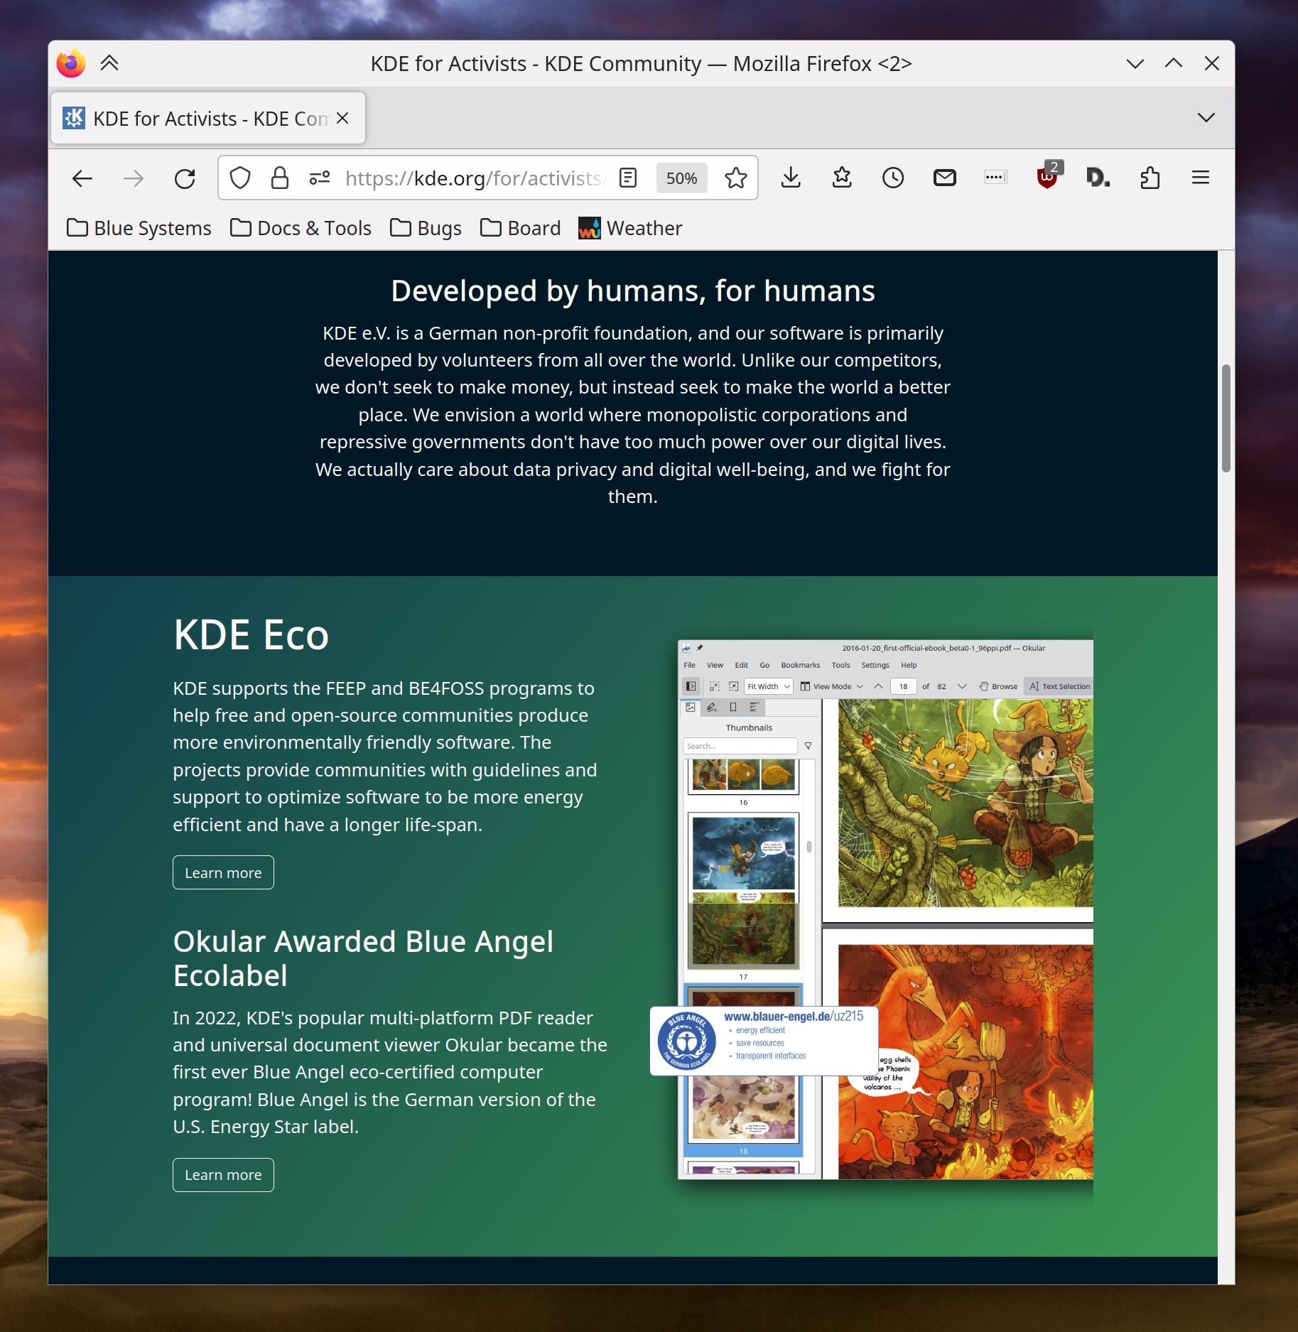Image resolution: width=1298 pixels, height=1332 pixels.
Task: Click the URL address bar field
Action: [473, 178]
